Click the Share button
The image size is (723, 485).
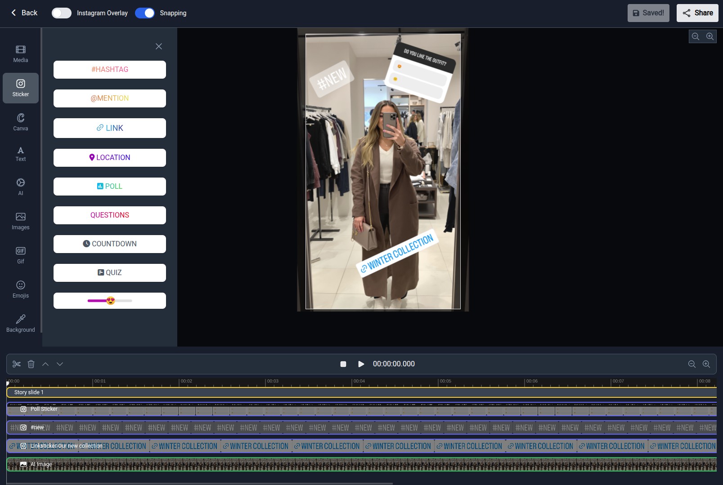coord(697,13)
